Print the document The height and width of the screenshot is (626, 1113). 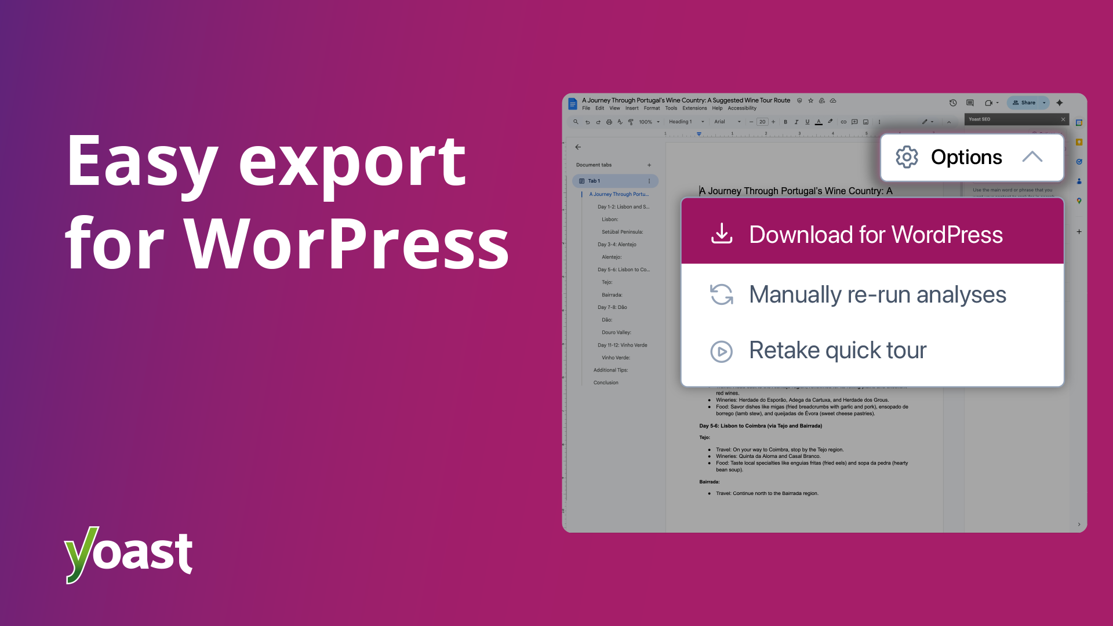pos(609,122)
